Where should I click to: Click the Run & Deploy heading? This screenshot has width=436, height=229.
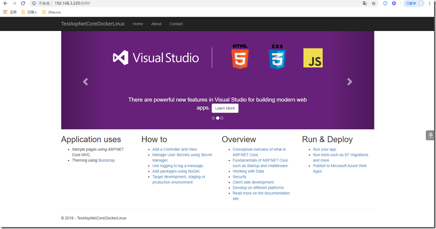tap(327, 139)
